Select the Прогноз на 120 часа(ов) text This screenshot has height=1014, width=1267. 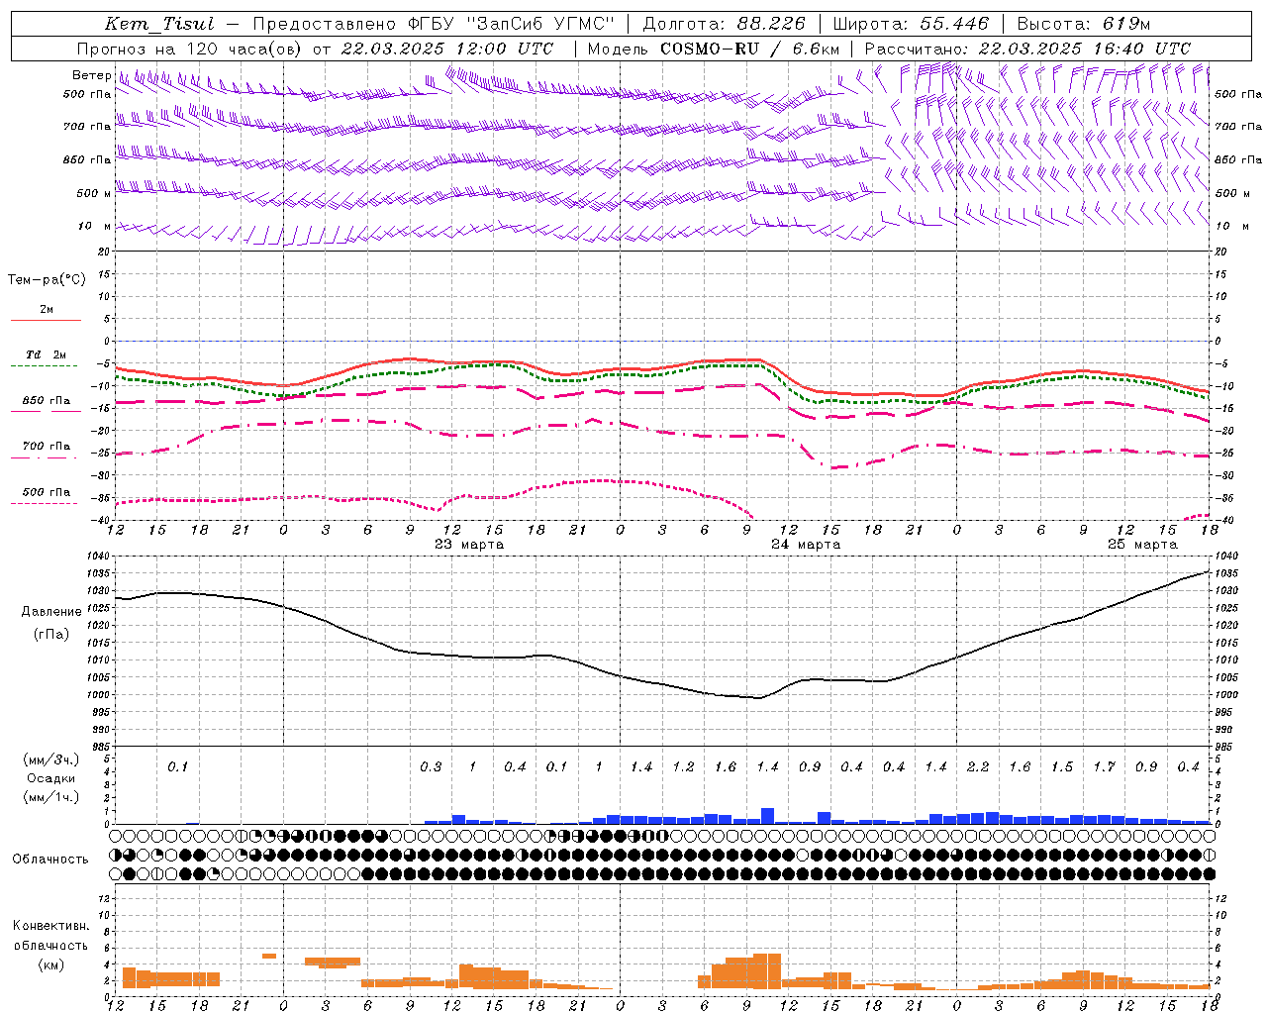pos(190,49)
